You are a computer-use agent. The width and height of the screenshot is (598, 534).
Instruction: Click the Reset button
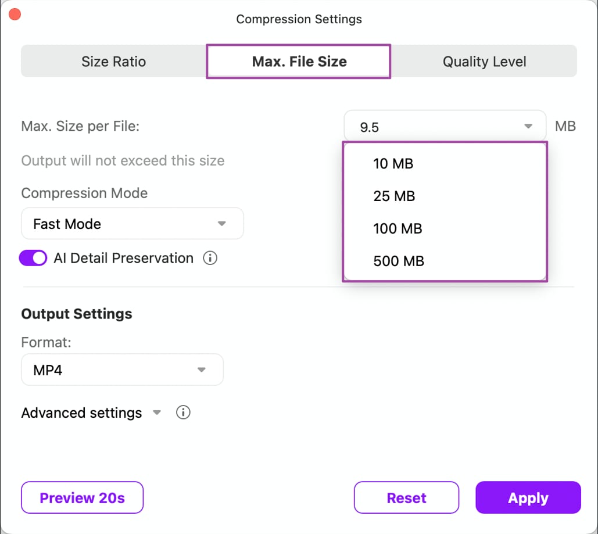(407, 498)
